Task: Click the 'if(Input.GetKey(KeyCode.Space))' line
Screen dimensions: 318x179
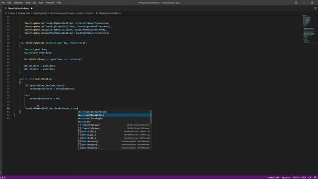Action: [x=45, y=86]
